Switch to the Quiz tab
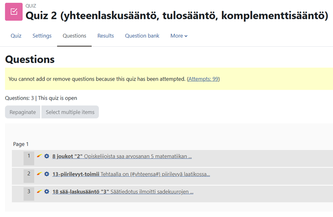The width and height of the screenshot is (333, 217). click(x=16, y=36)
